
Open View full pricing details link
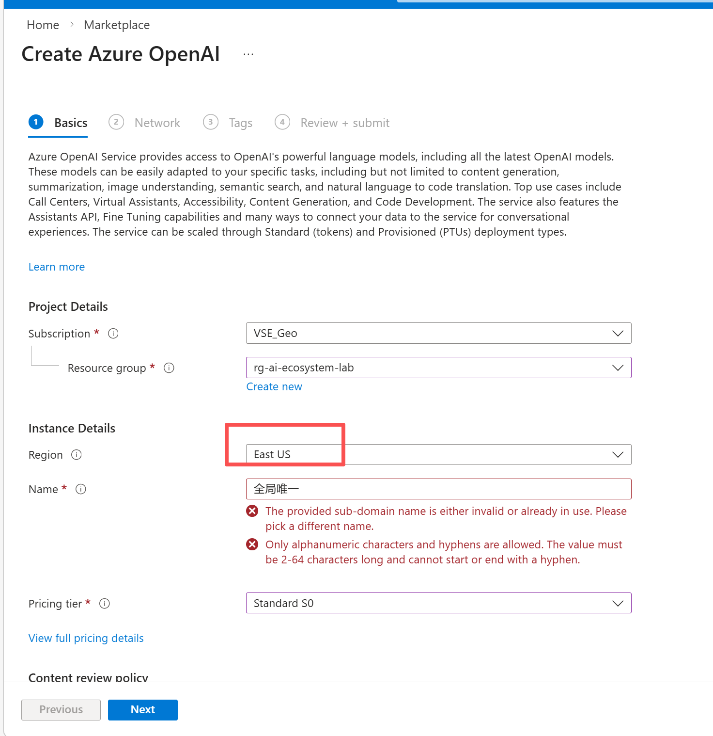(86, 638)
